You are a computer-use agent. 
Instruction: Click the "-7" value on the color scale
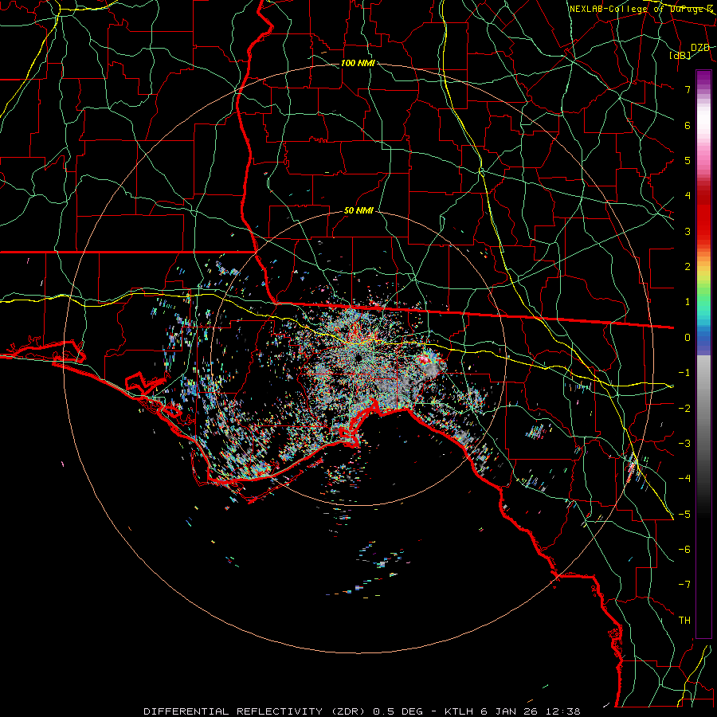(684, 585)
